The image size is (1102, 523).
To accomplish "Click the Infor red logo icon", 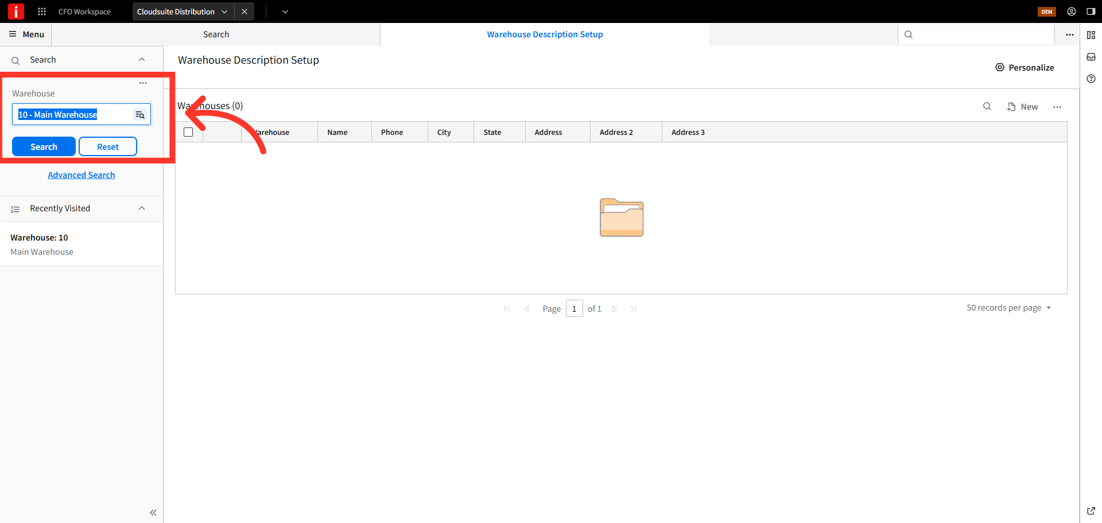I will point(16,11).
